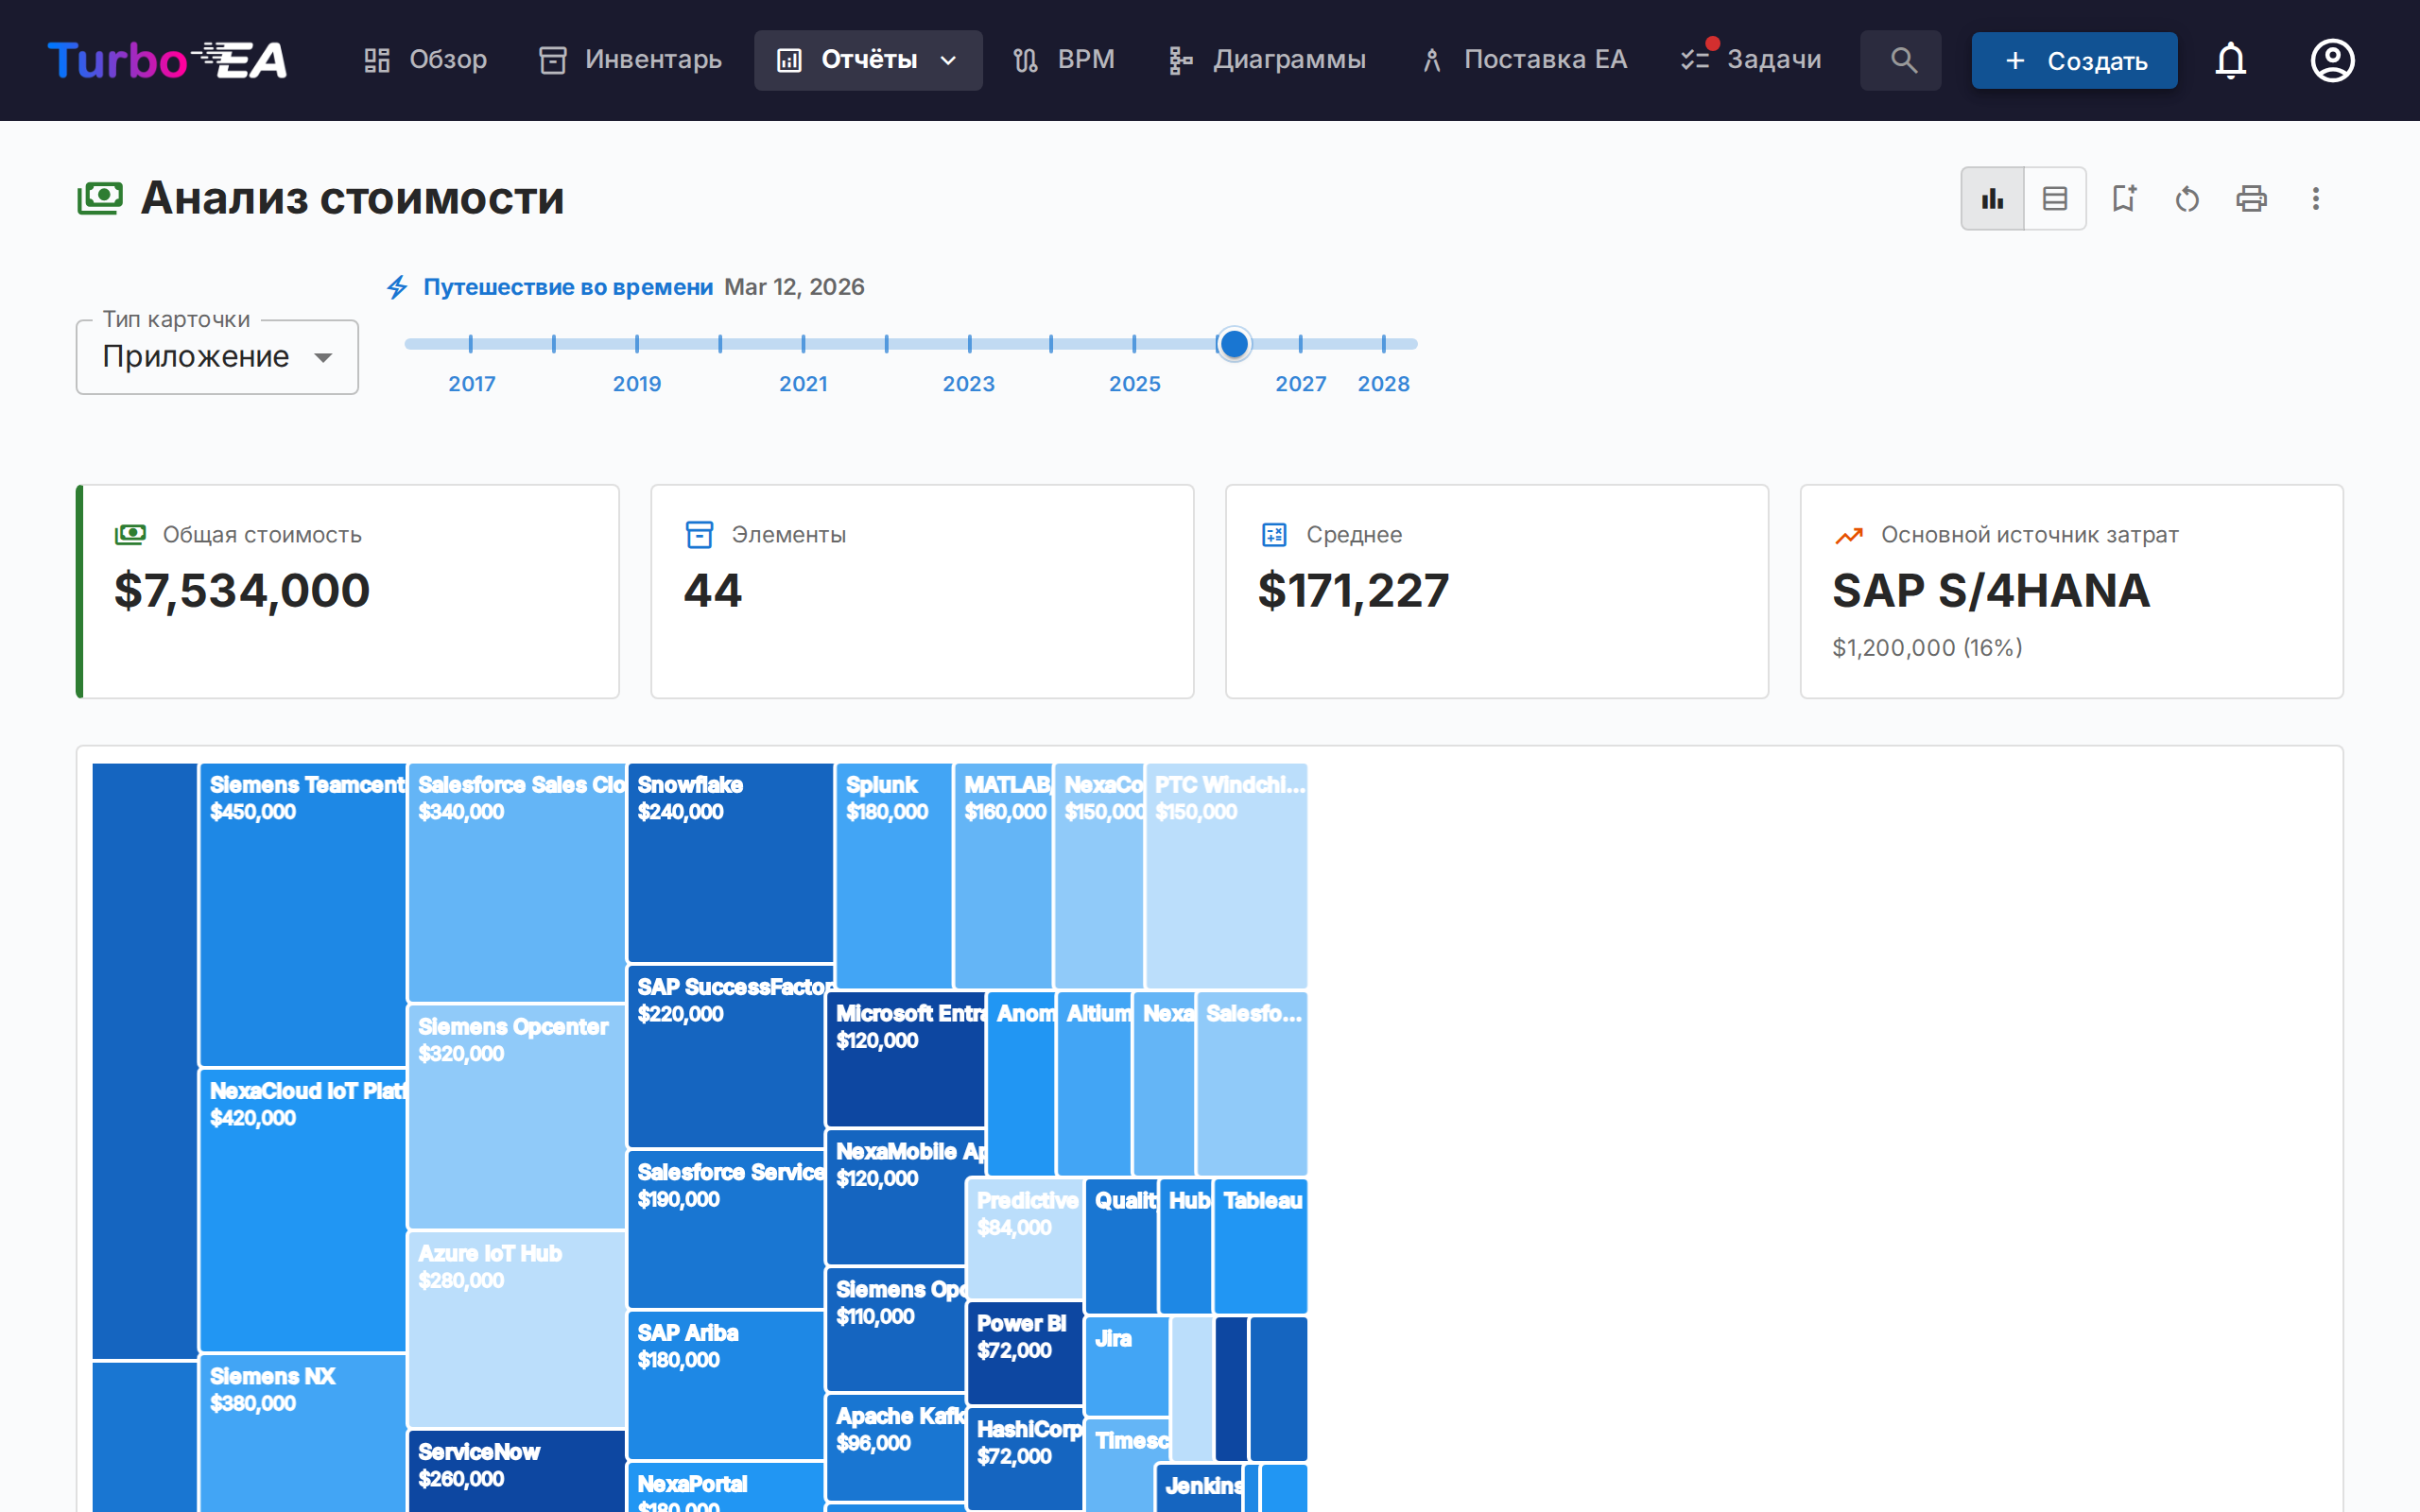Click the notifications bell icon
2420x1512 pixels.
pos(2230,61)
